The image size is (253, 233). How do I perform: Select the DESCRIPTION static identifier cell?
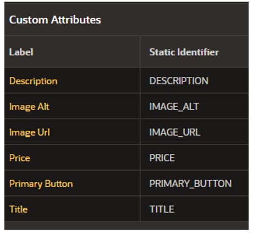coord(194,81)
